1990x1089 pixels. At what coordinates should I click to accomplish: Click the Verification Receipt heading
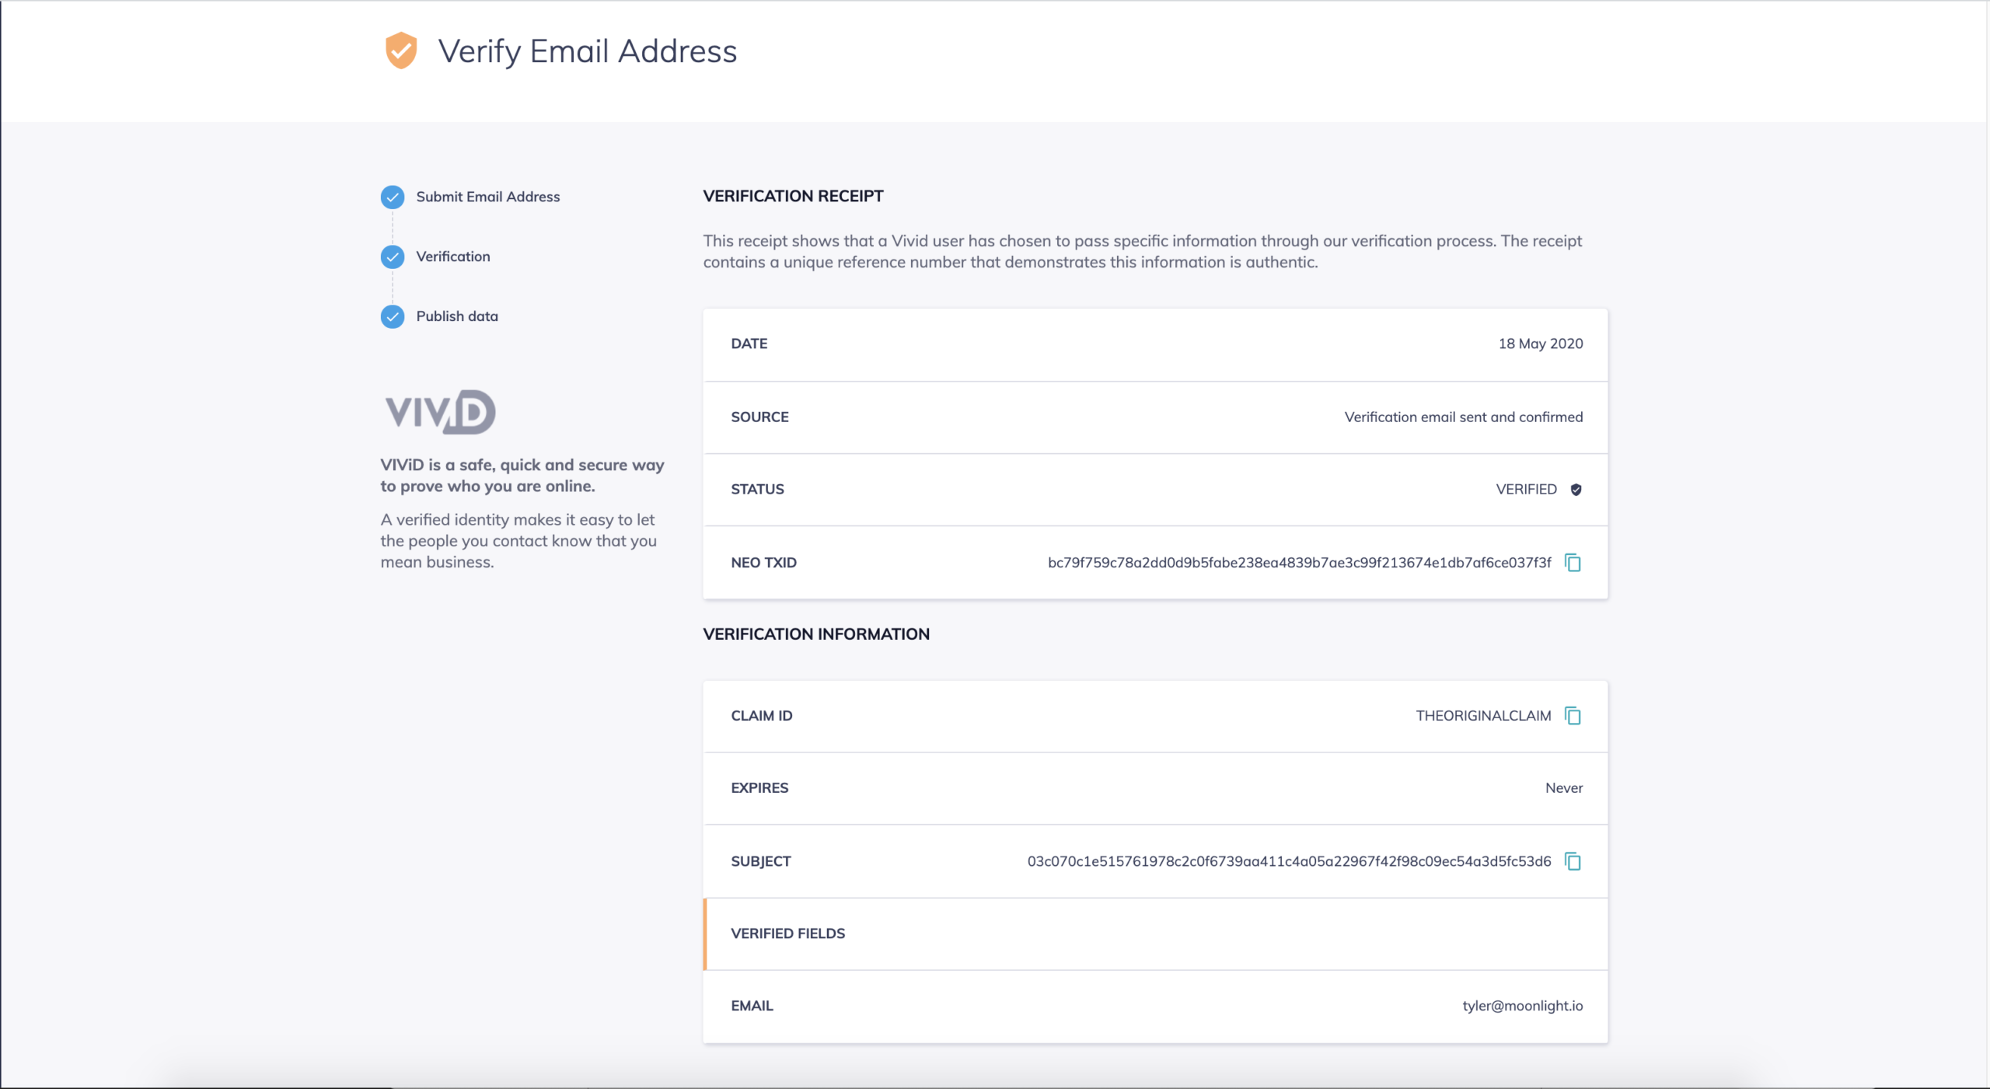pos(793,196)
